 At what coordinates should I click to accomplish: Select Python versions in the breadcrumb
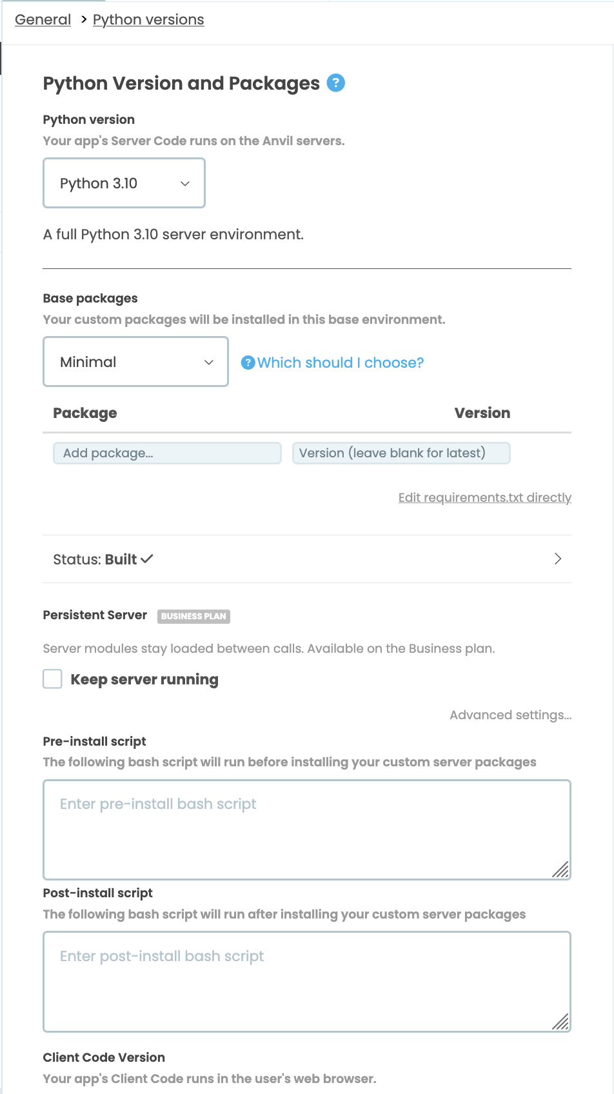click(x=148, y=20)
